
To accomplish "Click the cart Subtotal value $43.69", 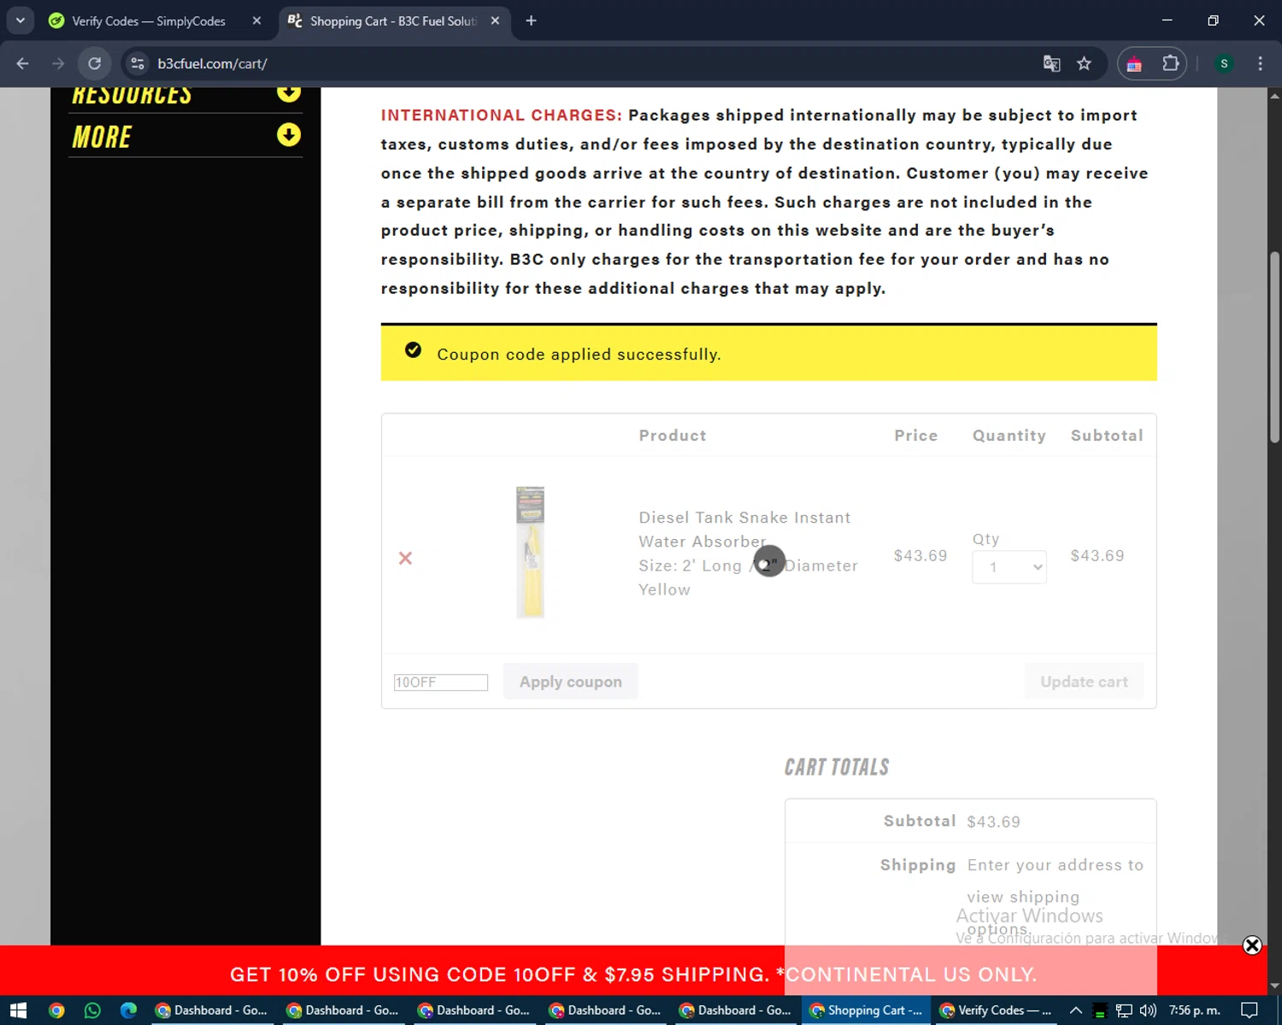I will point(994,822).
